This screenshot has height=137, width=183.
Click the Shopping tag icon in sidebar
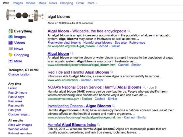[11, 55]
